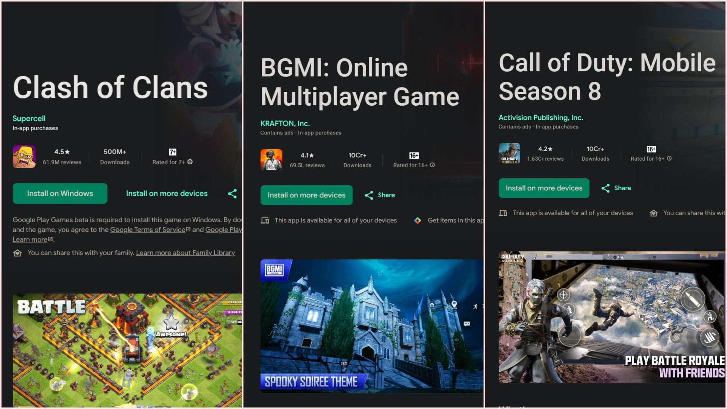The width and height of the screenshot is (727, 409).
Task: Open KRAFTON, Inc. developer link
Action: point(285,123)
